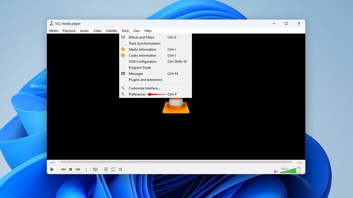Click the Effects and Filters sliders icon

point(123,37)
